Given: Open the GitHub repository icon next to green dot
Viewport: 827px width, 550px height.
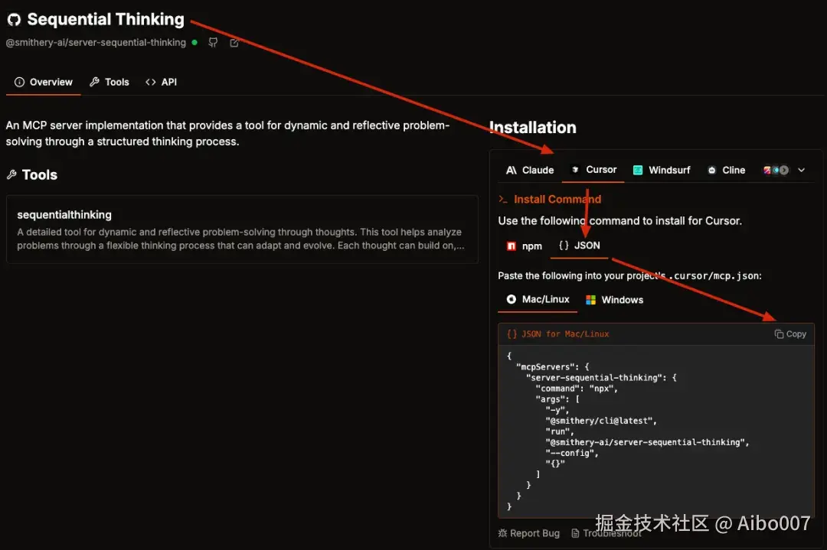Looking at the screenshot, I should coord(213,43).
